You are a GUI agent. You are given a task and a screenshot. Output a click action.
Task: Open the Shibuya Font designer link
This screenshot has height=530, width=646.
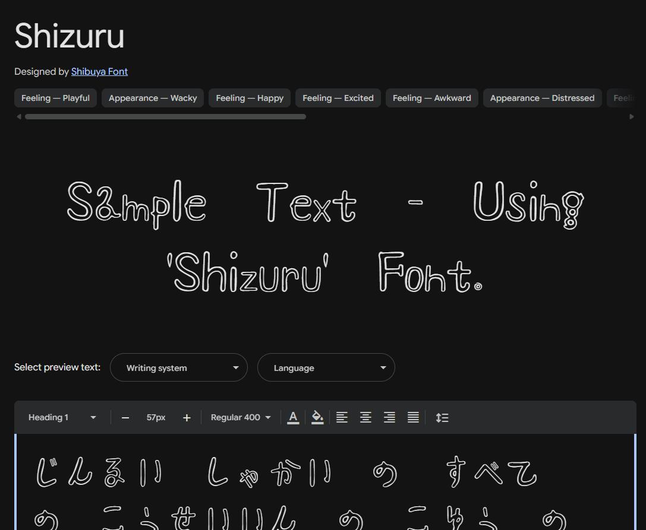point(99,72)
